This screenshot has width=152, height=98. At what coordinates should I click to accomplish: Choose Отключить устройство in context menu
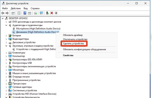point(75,39)
